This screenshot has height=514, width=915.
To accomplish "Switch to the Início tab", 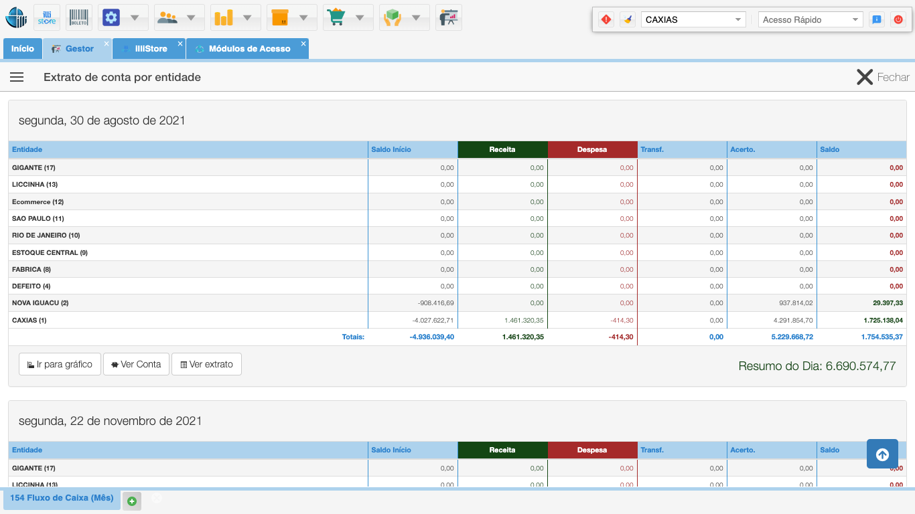I will tap(23, 49).
